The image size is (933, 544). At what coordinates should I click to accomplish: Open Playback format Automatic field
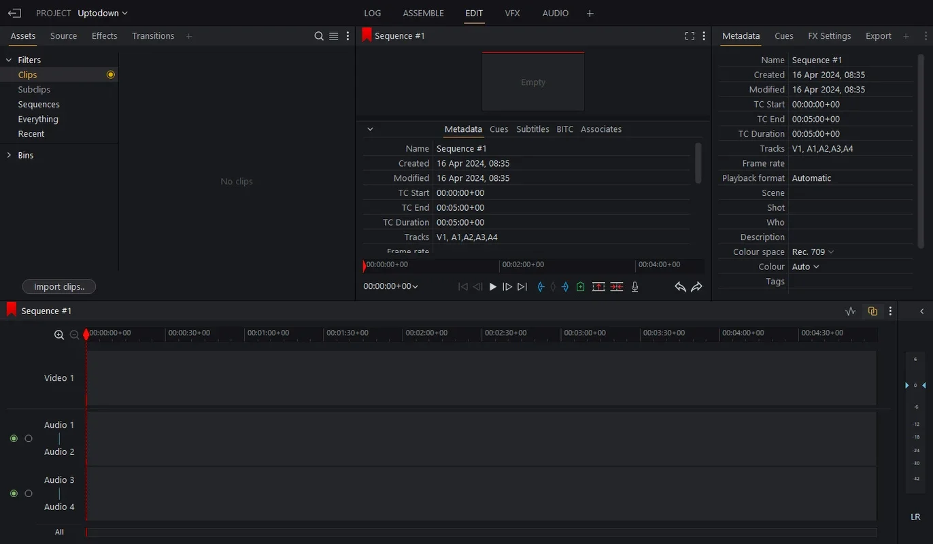click(851, 178)
